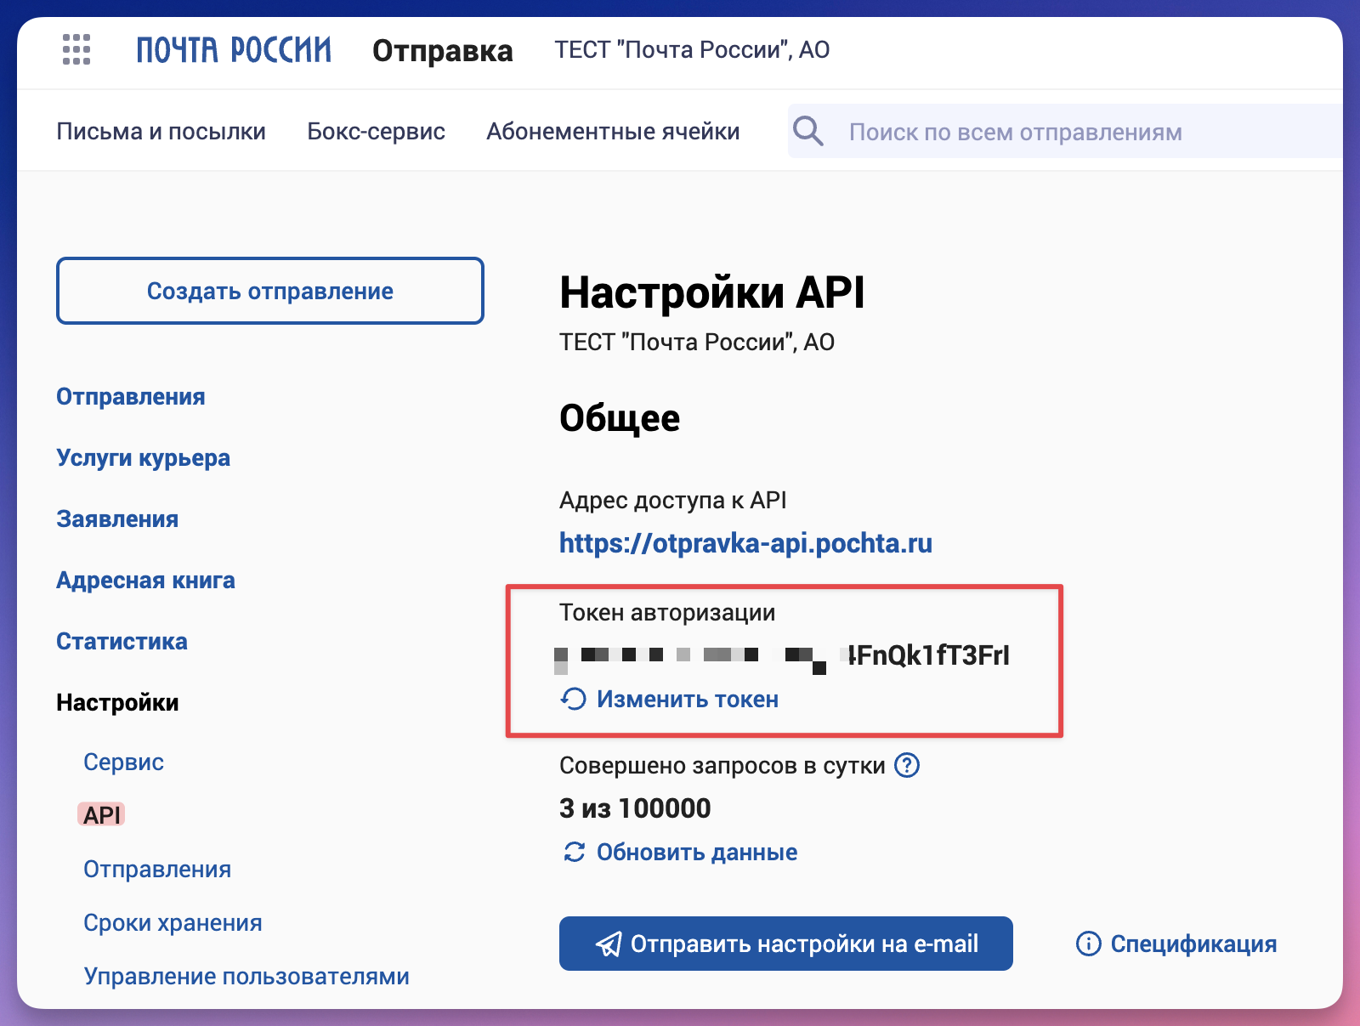Open Отправления under Настройки
This screenshot has height=1026, width=1360.
click(157, 870)
